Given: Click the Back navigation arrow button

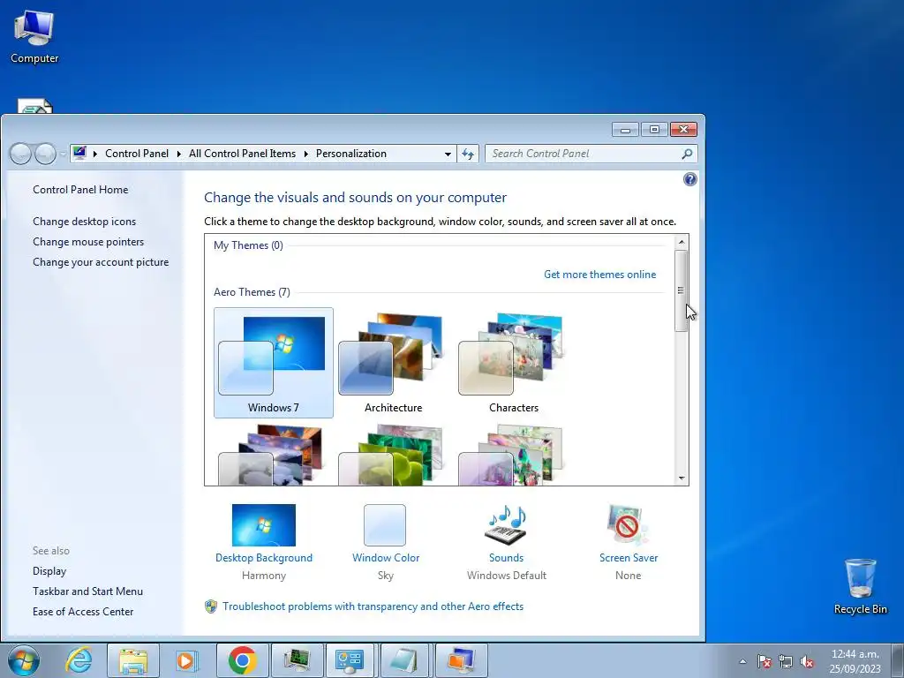Looking at the screenshot, I should (x=21, y=154).
